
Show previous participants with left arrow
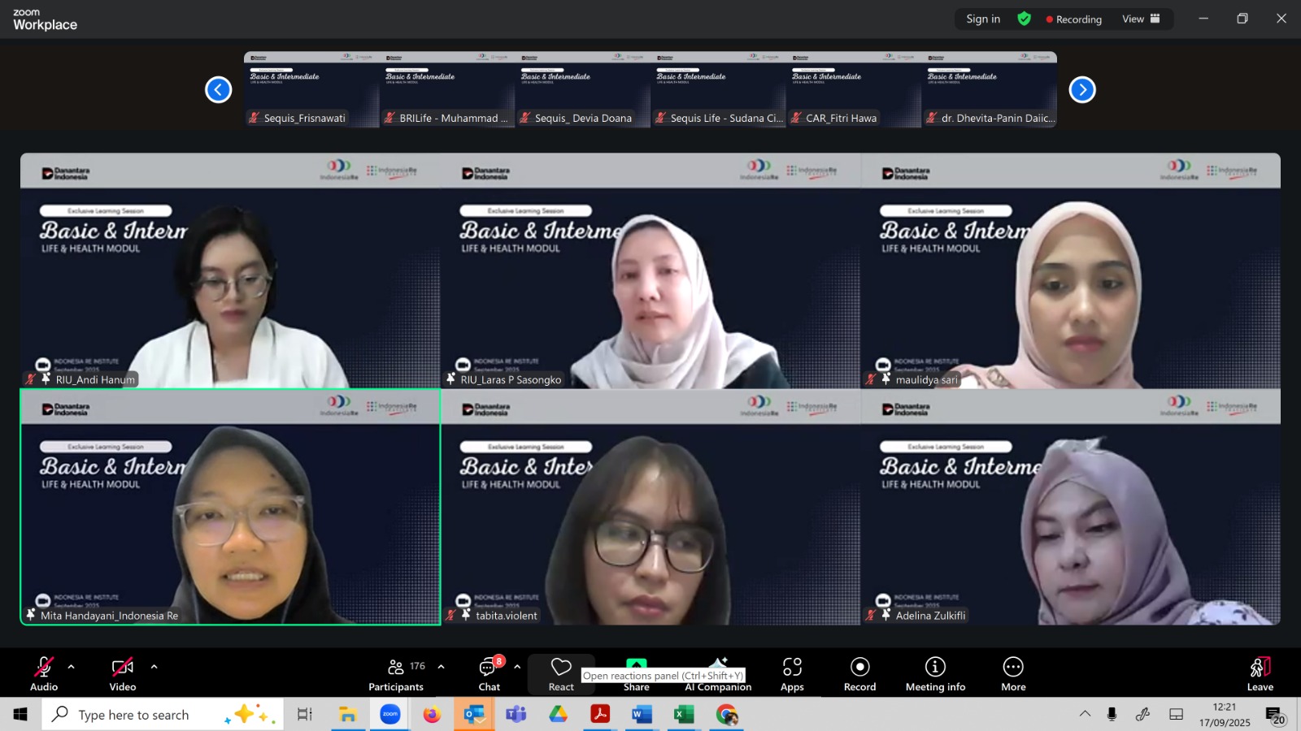218,89
